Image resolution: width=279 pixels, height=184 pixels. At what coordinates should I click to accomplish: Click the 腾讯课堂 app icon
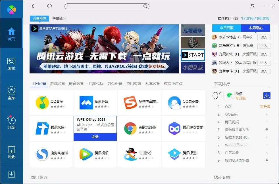pyautogui.click(x=174, y=154)
